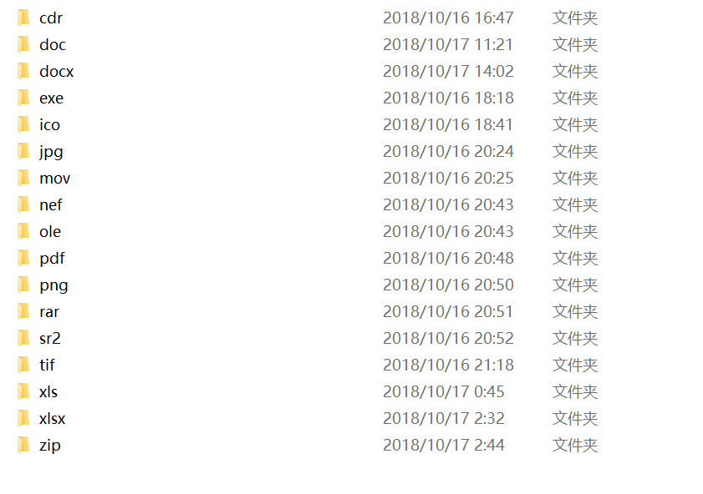Screen dimensions: 703x494
Task: Click the doc folder icon
Action: point(23,45)
